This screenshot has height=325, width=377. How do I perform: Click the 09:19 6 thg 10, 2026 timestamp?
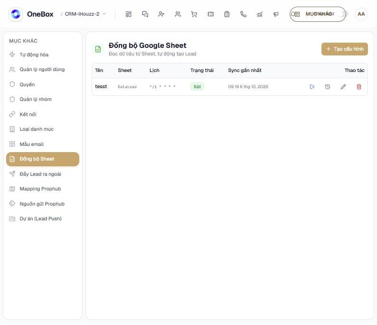248,87
